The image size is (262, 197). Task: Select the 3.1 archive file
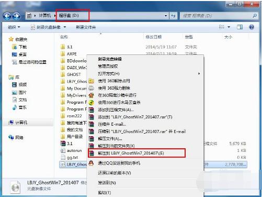[66, 144]
